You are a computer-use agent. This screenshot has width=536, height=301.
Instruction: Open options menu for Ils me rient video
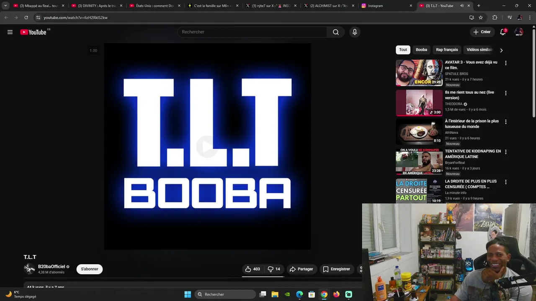tap(505, 93)
